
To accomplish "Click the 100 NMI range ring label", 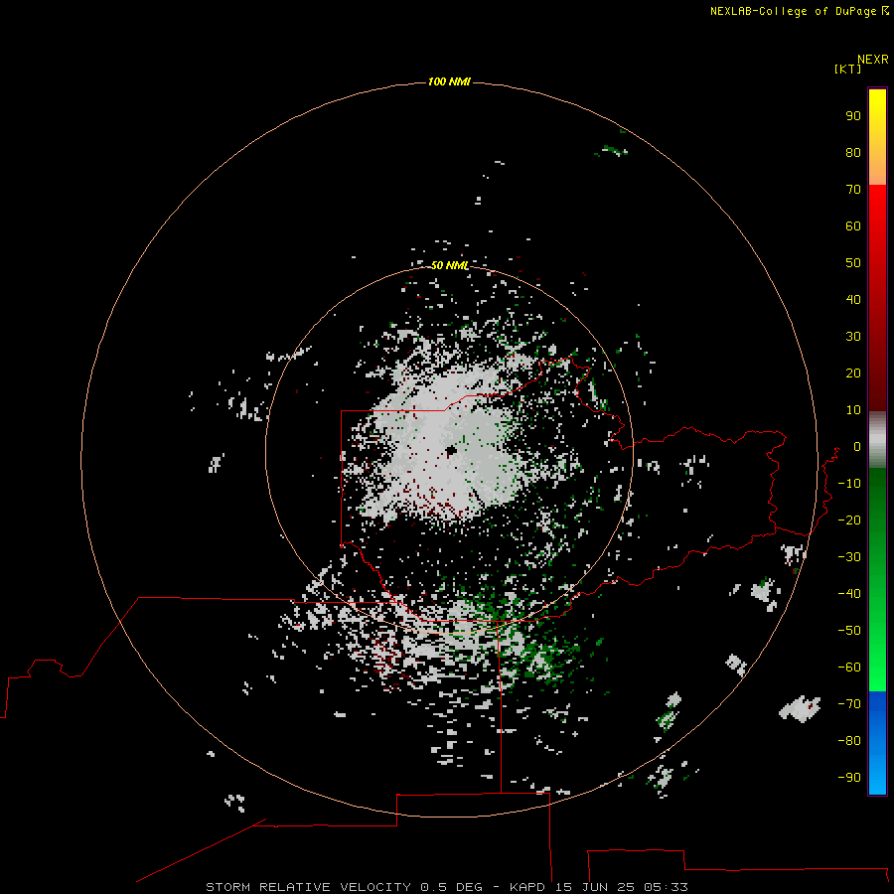I will [449, 81].
